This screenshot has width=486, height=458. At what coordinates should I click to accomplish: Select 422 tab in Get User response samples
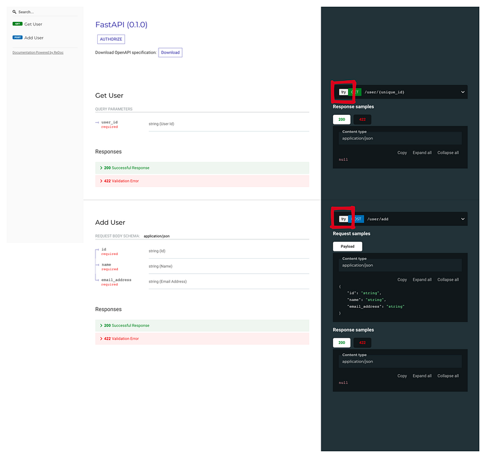click(362, 120)
